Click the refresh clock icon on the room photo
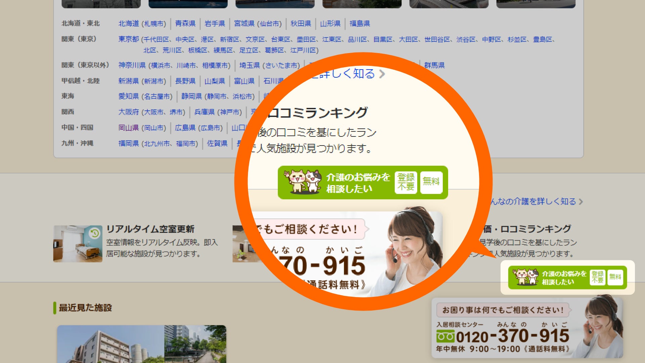This screenshot has width=645, height=363. click(x=95, y=233)
